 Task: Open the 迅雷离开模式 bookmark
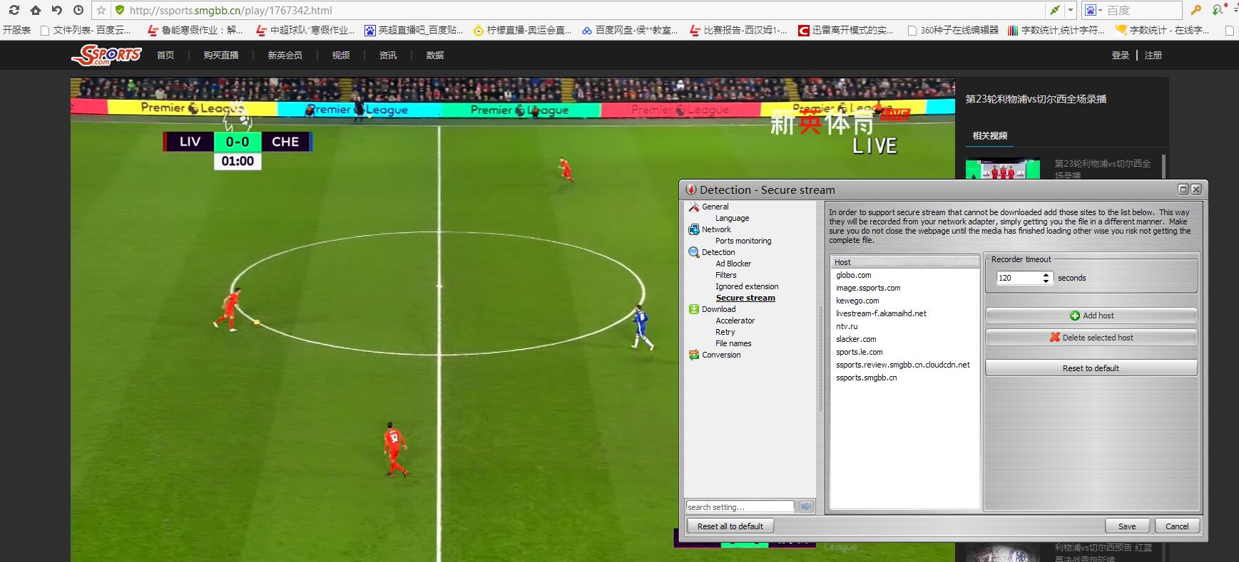(x=846, y=31)
